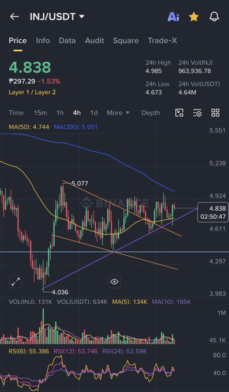
Task: Tap the back arrow icon
Action: pyautogui.click(x=14, y=17)
